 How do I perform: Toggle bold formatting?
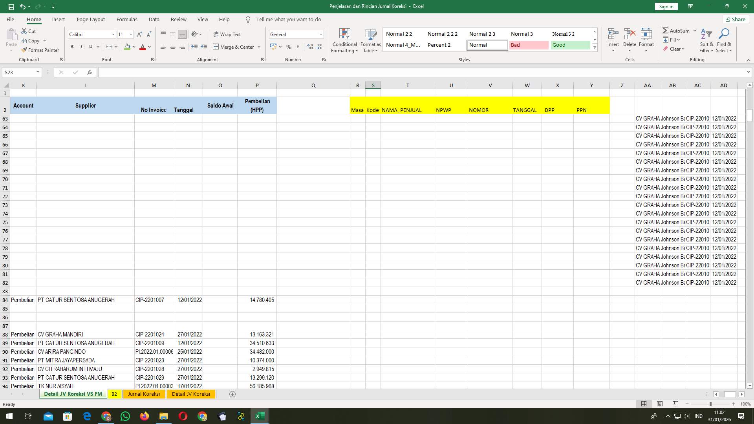72,46
